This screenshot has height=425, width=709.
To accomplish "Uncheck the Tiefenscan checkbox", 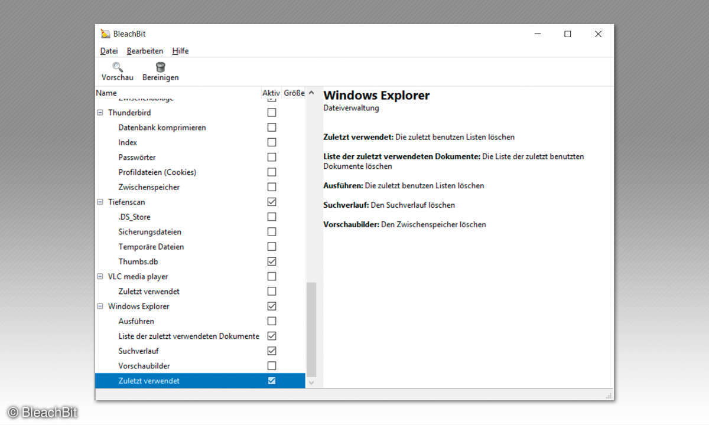I will [x=272, y=202].
